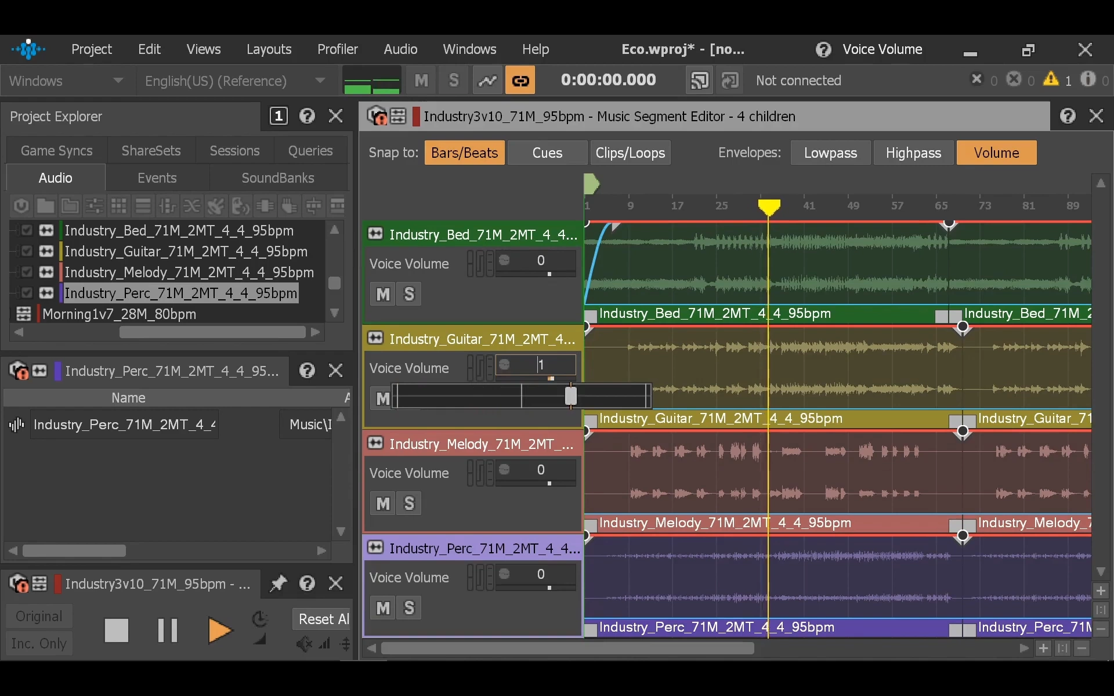Click the physical folder toolbar icon
Screen dimensions: 1114x696
45,206
